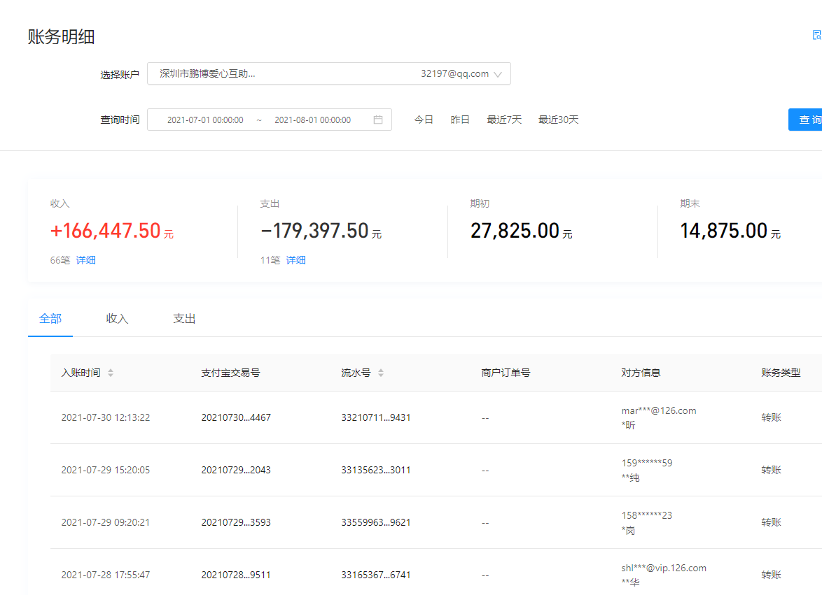Select the 最近7天 quick date filter
Viewport: 822px width, 595px height.
[504, 120]
